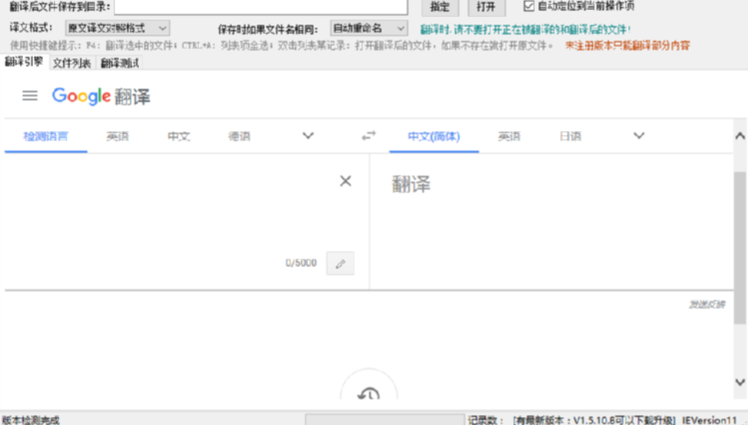748x425 pixels.
Task: Click the vertical scrollbar thumb
Action: tap(740, 248)
